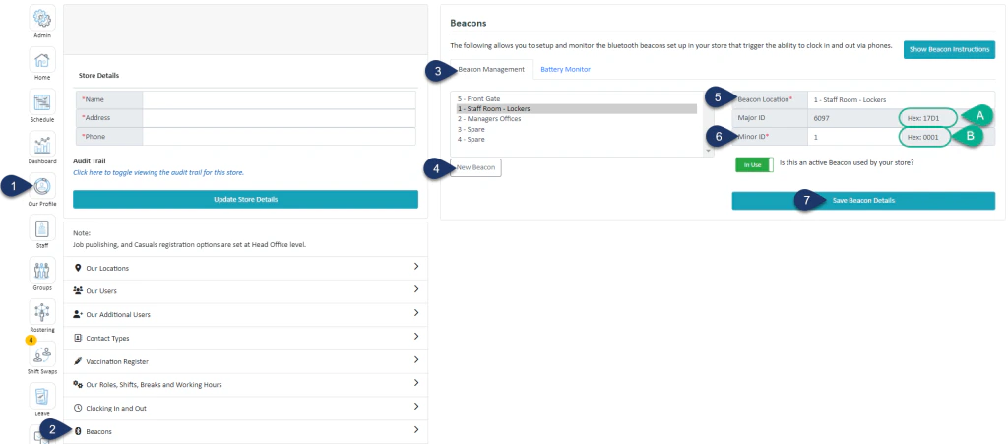Select the Our Profile sidebar icon
Screen dimensions: 1008x444
point(42,186)
